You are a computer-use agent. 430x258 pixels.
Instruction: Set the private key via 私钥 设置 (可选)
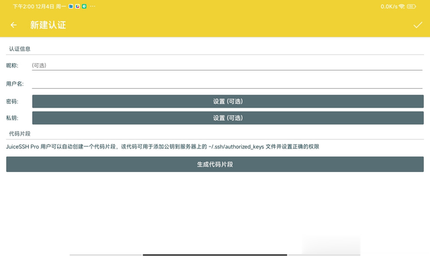tap(228, 118)
